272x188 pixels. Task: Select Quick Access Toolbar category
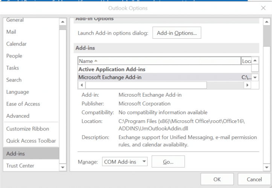click(31, 141)
